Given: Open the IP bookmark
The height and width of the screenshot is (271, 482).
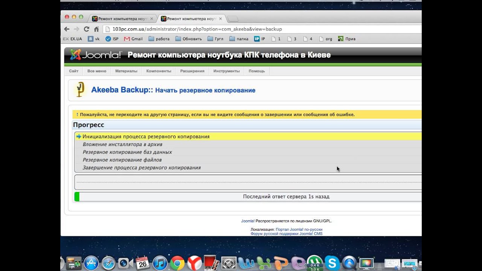Looking at the screenshot, I should [259, 39].
